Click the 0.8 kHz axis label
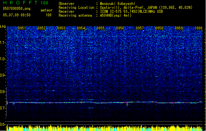This screenshot has height=131, width=206. 3,92
